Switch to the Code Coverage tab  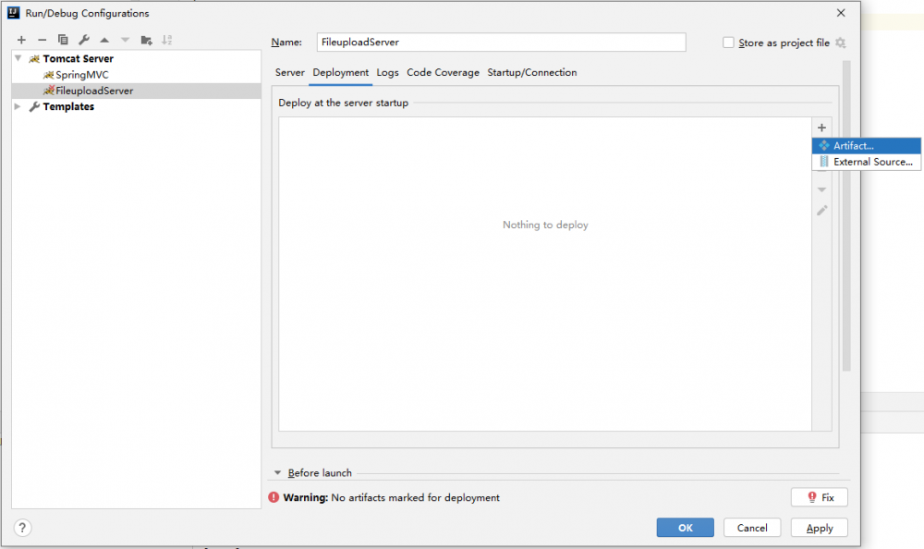click(x=443, y=73)
